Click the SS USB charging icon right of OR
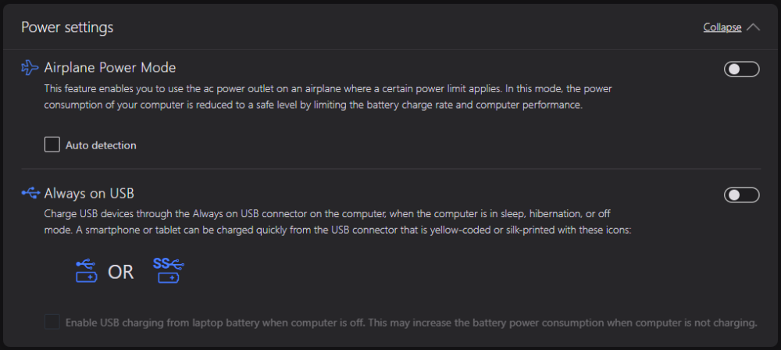 click(x=168, y=270)
